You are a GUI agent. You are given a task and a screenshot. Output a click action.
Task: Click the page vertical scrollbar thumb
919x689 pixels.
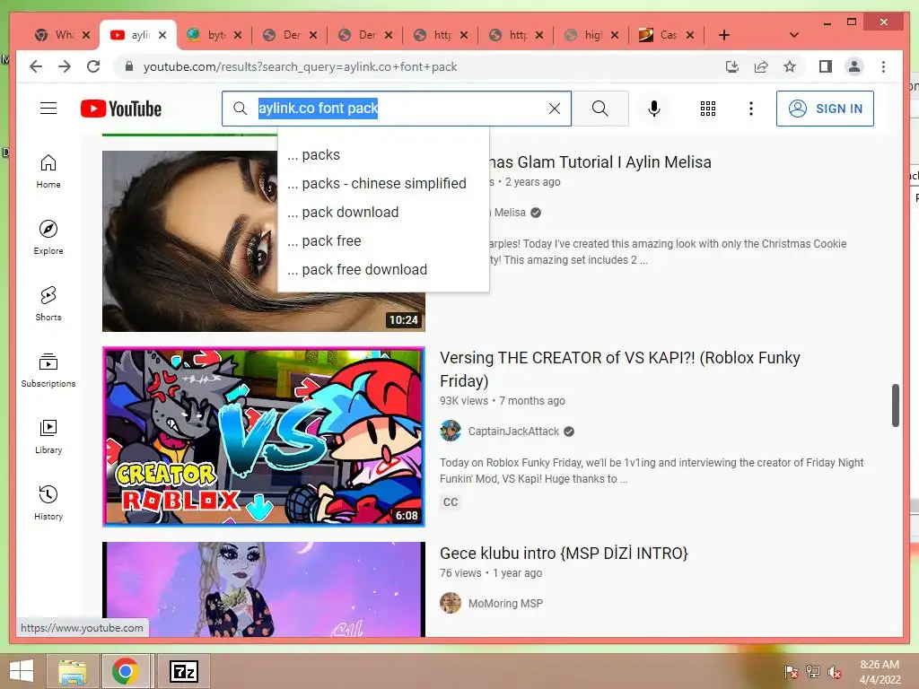(895, 406)
